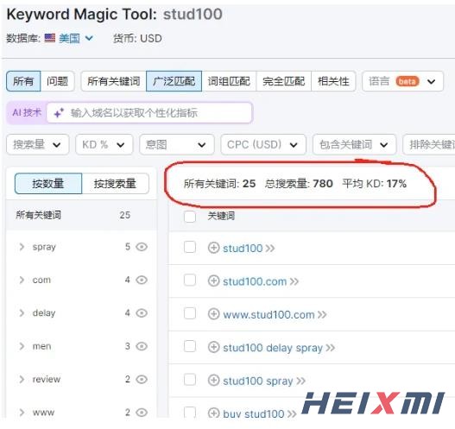Select the 广泛匹配 tab
This screenshot has height=429, width=455.
174,81
